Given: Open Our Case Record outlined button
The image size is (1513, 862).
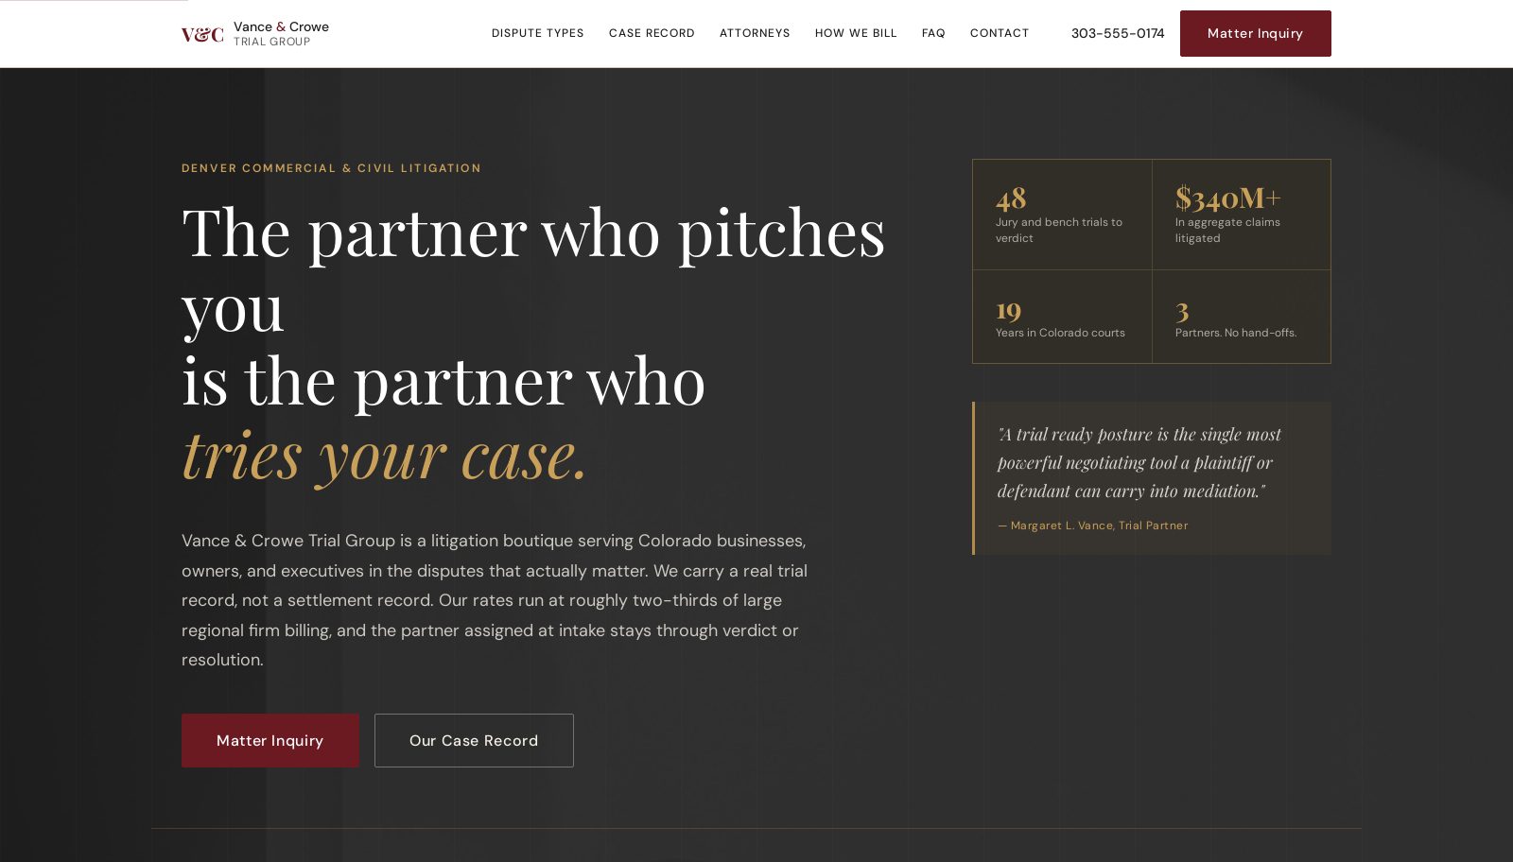Looking at the screenshot, I should pos(474,740).
